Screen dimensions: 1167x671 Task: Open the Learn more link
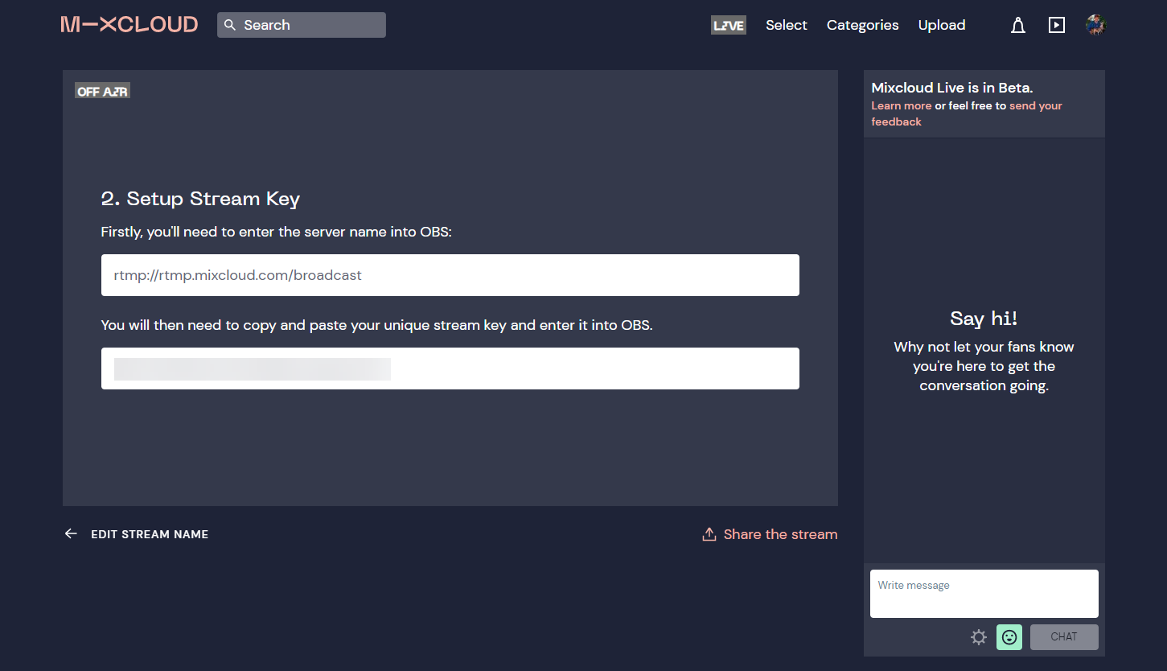pos(902,105)
